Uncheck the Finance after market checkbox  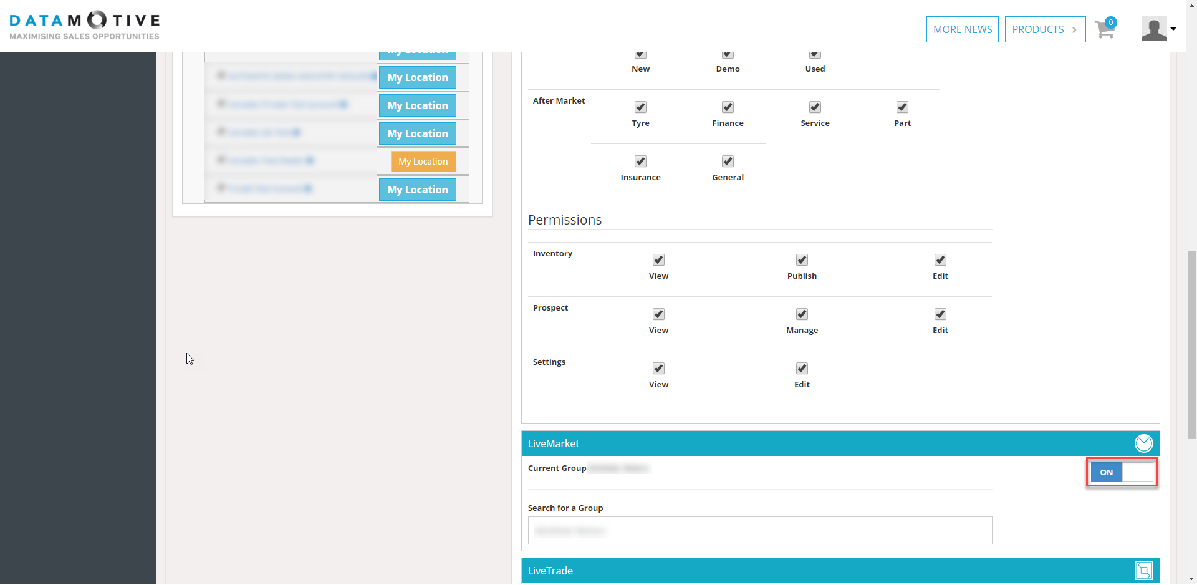tap(728, 107)
